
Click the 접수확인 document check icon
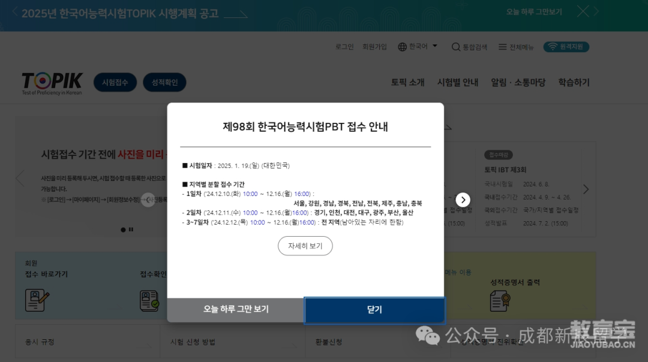pyautogui.click(x=149, y=300)
